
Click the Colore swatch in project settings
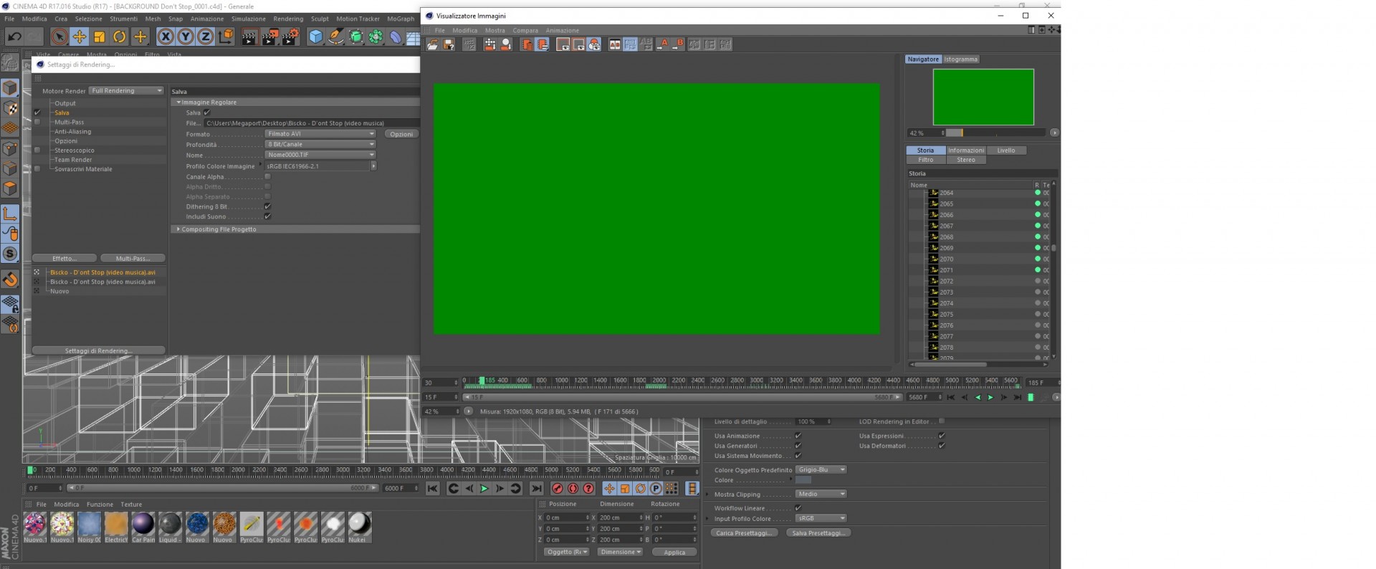[803, 480]
